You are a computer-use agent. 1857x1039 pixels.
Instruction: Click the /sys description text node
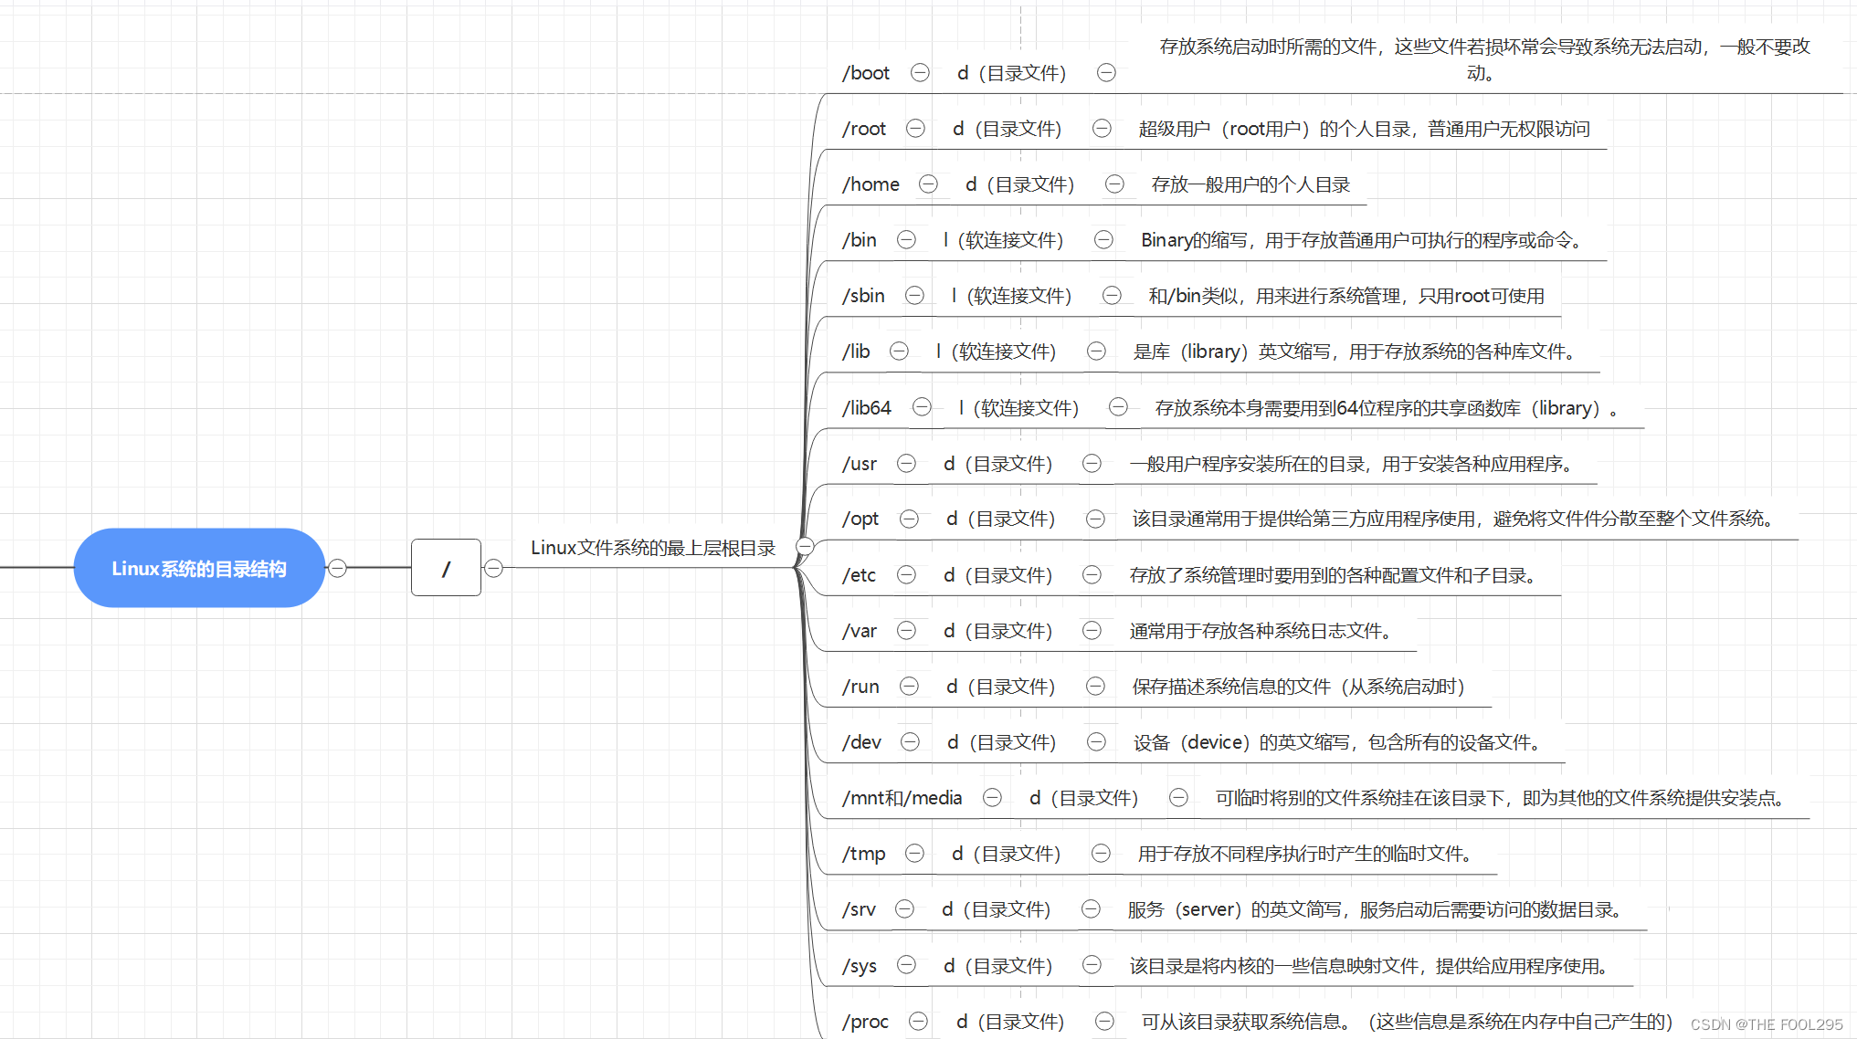point(1368,966)
